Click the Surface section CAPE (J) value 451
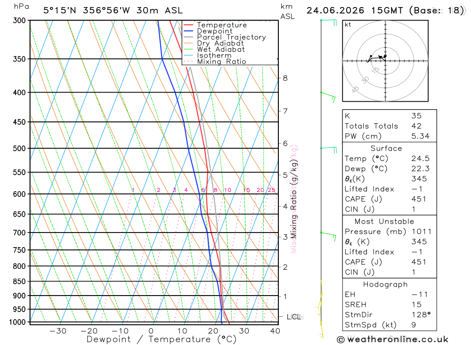 (418, 199)
